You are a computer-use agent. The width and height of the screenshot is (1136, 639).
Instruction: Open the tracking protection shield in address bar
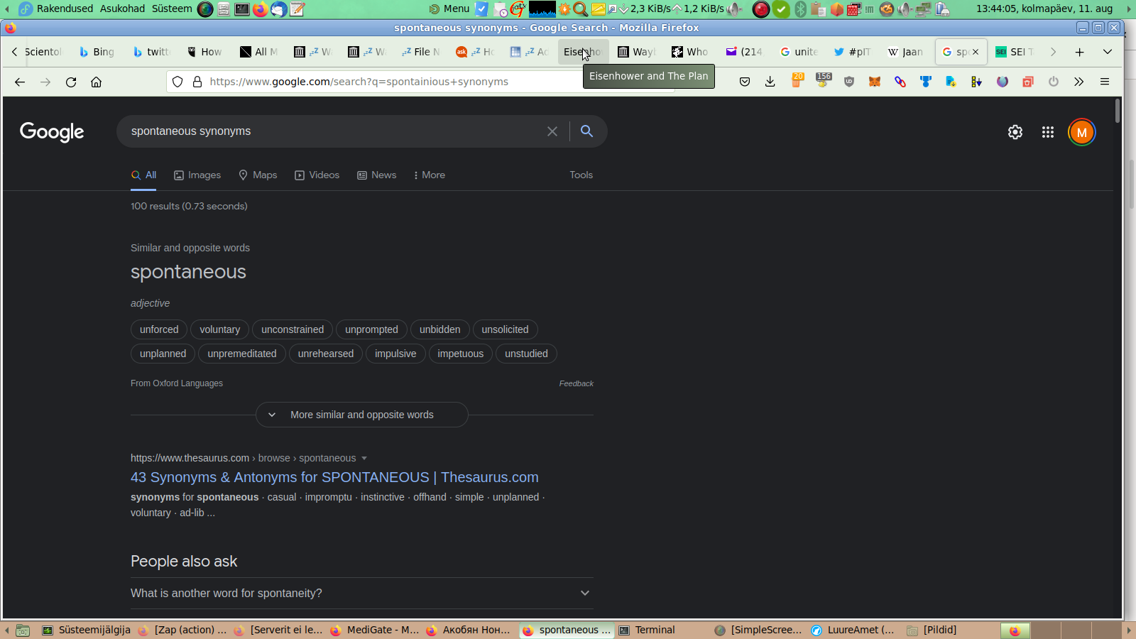point(178,82)
